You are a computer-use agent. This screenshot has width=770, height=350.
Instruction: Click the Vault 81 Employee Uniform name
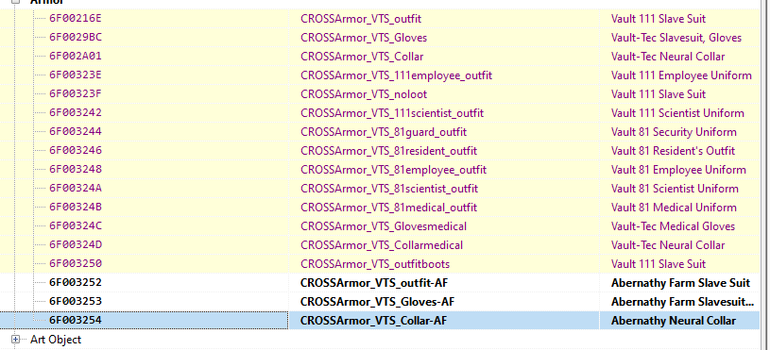coord(678,170)
